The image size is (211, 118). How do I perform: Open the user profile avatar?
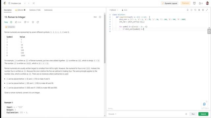pos(207,3)
